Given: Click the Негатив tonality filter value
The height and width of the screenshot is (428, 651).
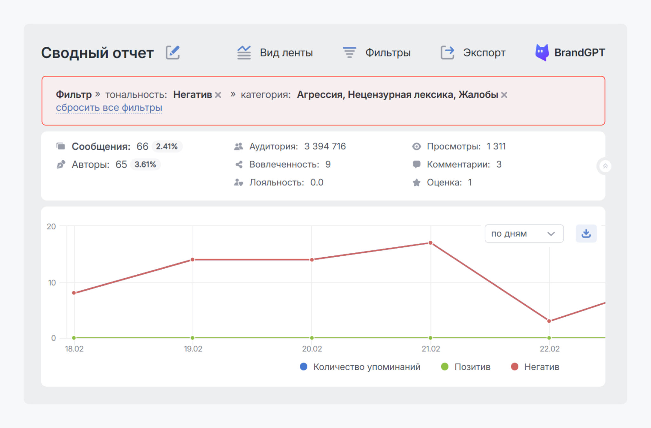Looking at the screenshot, I should [x=193, y=95].
